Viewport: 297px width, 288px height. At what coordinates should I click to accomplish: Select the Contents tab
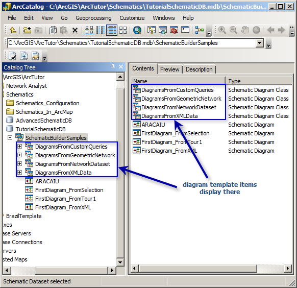point(143,68)
